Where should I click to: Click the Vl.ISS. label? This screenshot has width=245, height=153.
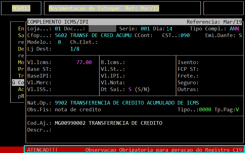[39, 89]
